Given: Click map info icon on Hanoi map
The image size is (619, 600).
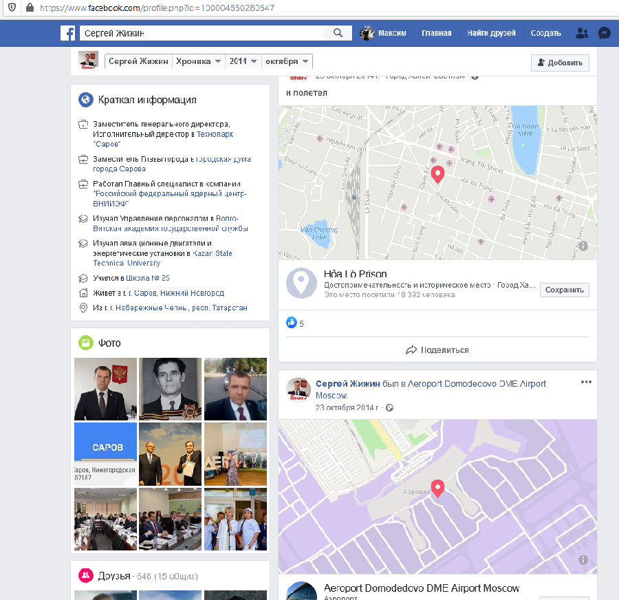Looking at the screenshot, I should point(583,246).
